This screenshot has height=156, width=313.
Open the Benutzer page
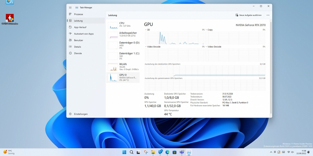tap(86, 40)
